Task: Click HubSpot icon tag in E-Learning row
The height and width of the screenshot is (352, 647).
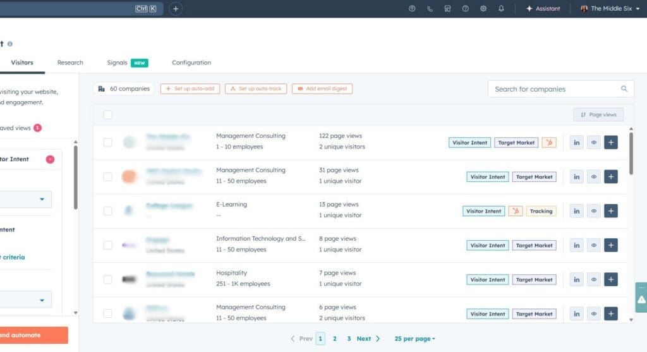Action: click(x=516, y=211)
